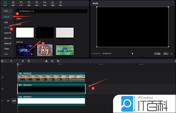This screenshot has height=113, width=176.
Task: Click the rotate tool icon
Action: coord(52,61)
